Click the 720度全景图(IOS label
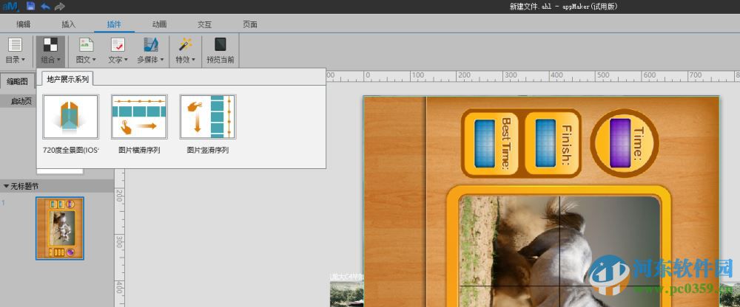 [71, 151]
